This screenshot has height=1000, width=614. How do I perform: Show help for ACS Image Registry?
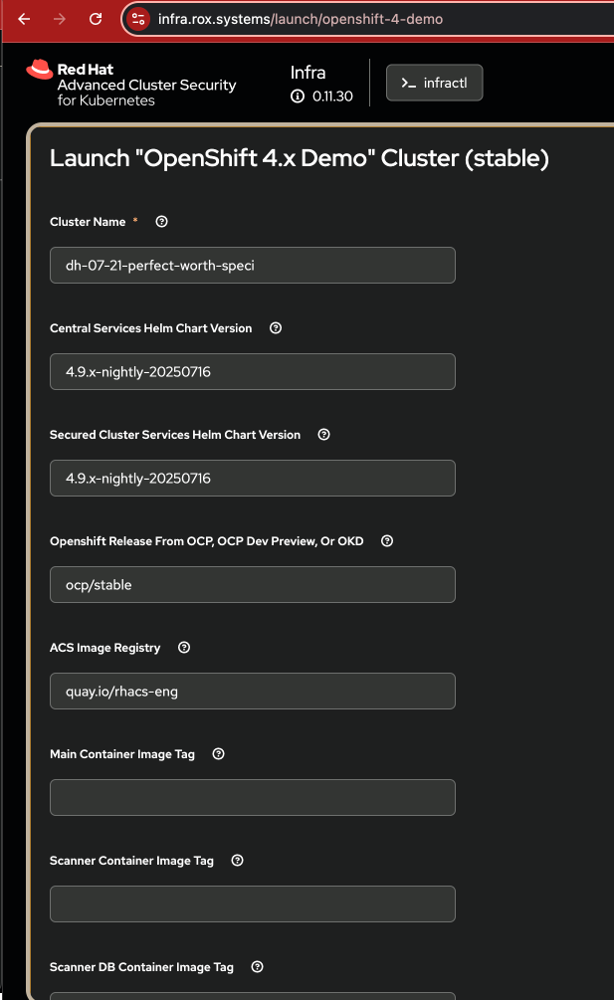(x=184, y=648)
